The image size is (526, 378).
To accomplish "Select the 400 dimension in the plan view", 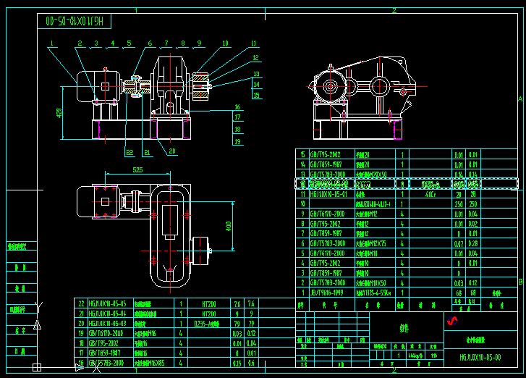I will coord(229,226).
